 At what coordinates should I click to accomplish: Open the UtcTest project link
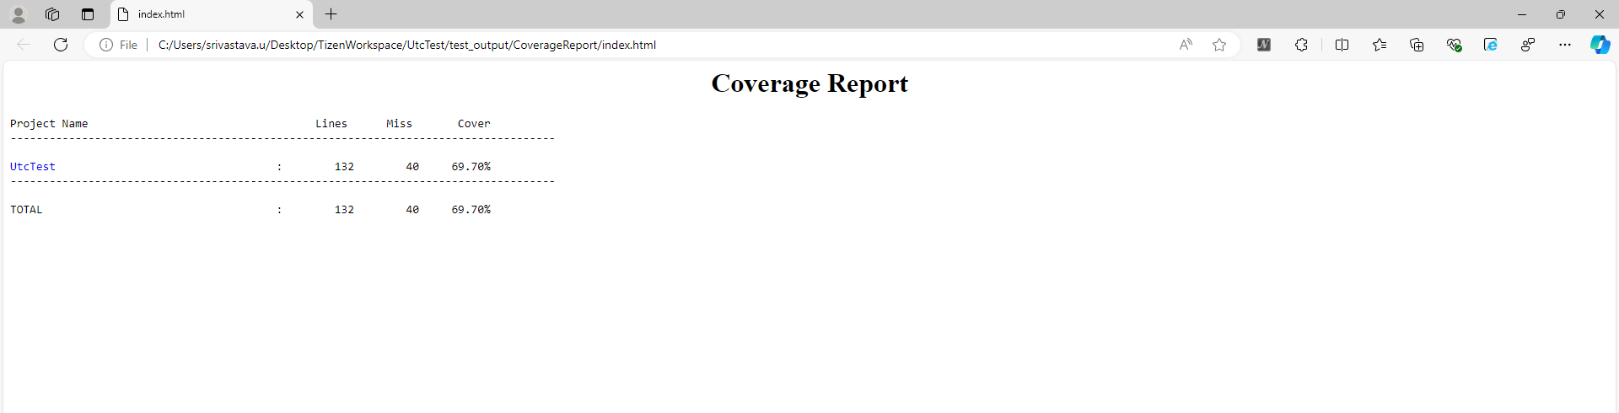point(33,167)
